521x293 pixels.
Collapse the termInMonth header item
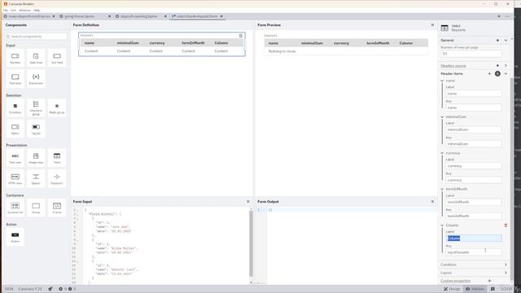pyautogui.click(x=442, y=189)
